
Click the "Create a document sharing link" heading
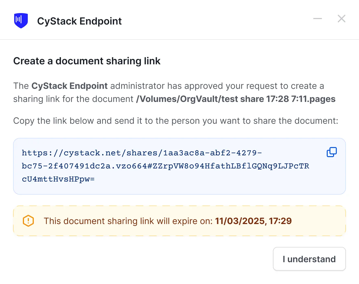[x=87, y=61]
